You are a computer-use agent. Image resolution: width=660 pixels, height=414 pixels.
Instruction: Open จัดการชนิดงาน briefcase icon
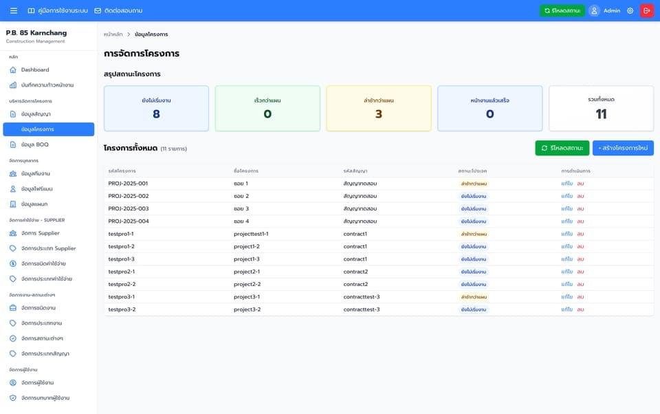(13, 308)
